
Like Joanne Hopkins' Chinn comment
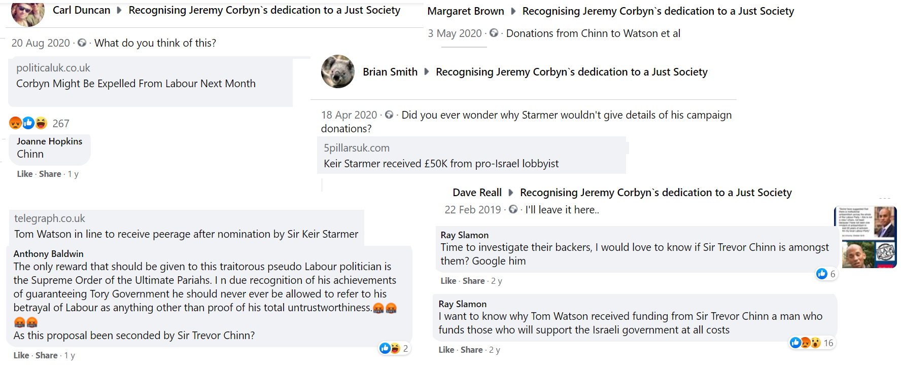pyautogui.click(x=24, y=174)
